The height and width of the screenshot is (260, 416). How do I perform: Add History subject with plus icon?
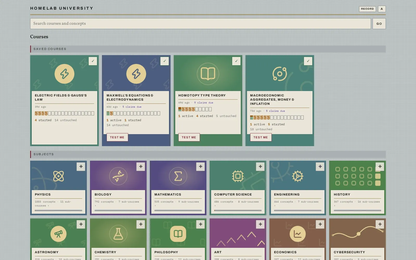pyautogui.click(x=380, y=167)
